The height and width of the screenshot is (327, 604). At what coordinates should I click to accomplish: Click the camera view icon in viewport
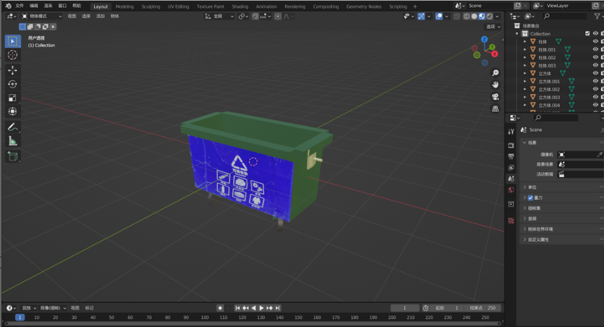pyautogui.click(x=495, y=96)
